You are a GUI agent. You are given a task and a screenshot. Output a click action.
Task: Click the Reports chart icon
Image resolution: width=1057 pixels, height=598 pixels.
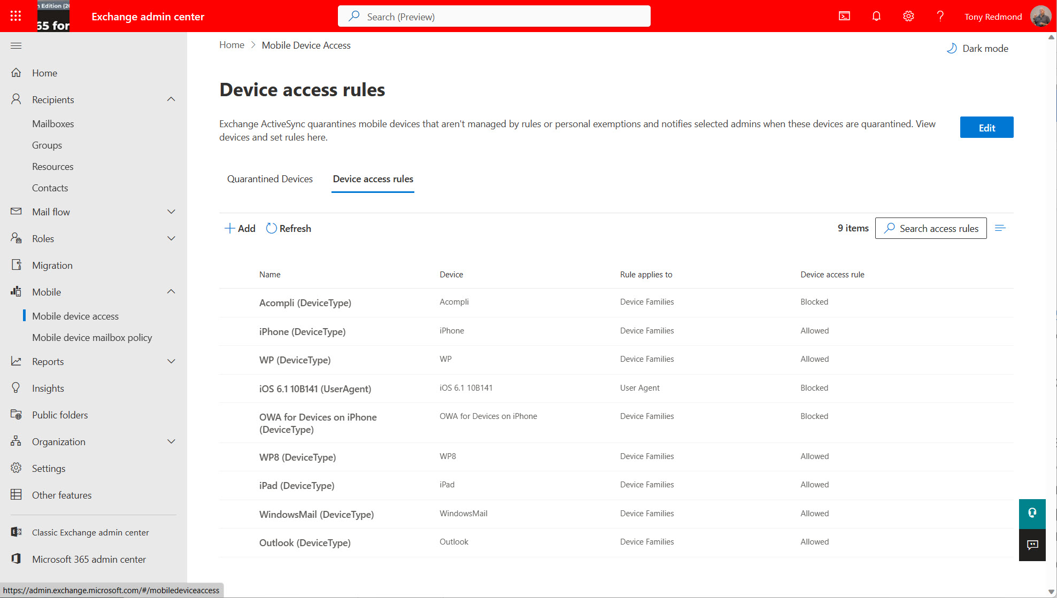pos(16,361)
